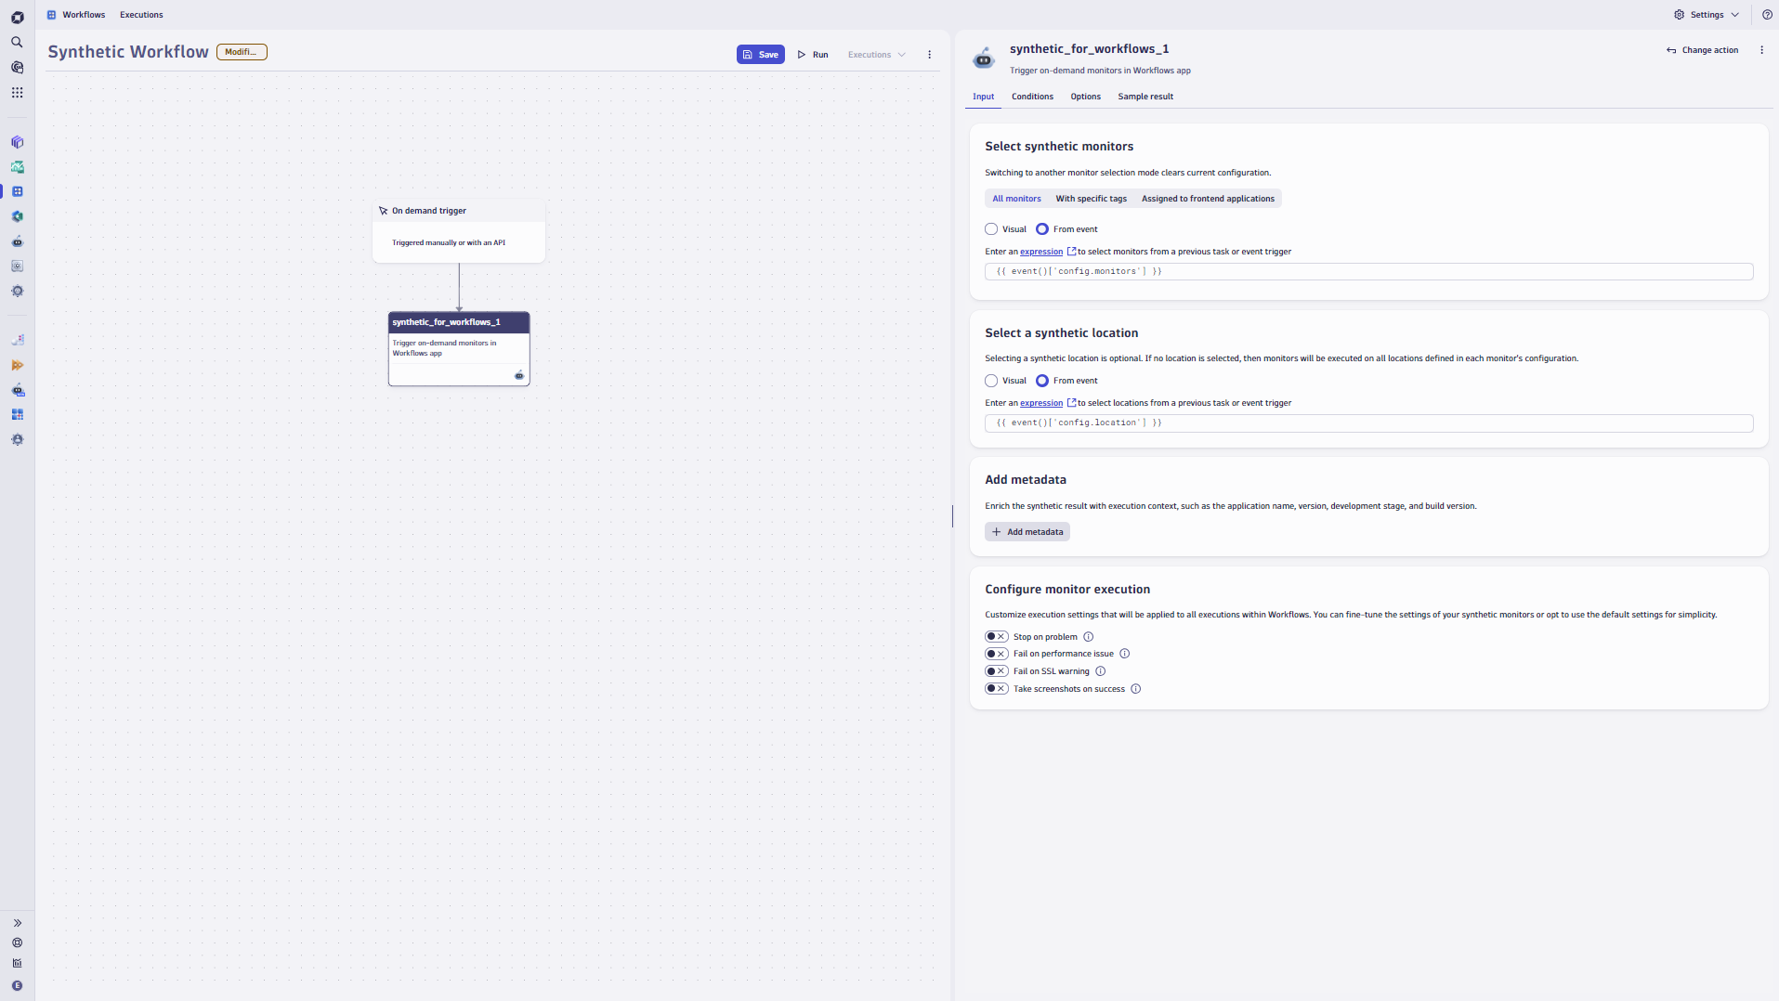Image resolution: width=1779 pixels, height=1001 pixels.
Task: Open info for Take screenshots on success
Action: tap(1135, 689)
